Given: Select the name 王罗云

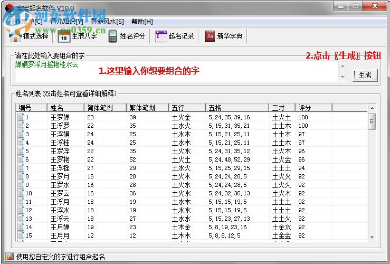Looking at the screenshot, I should 60,193.
